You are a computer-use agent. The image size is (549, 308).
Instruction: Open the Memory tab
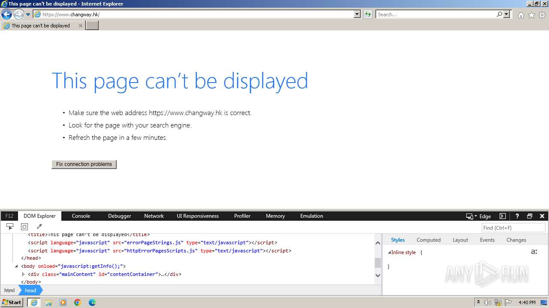[x=275, y=216]
